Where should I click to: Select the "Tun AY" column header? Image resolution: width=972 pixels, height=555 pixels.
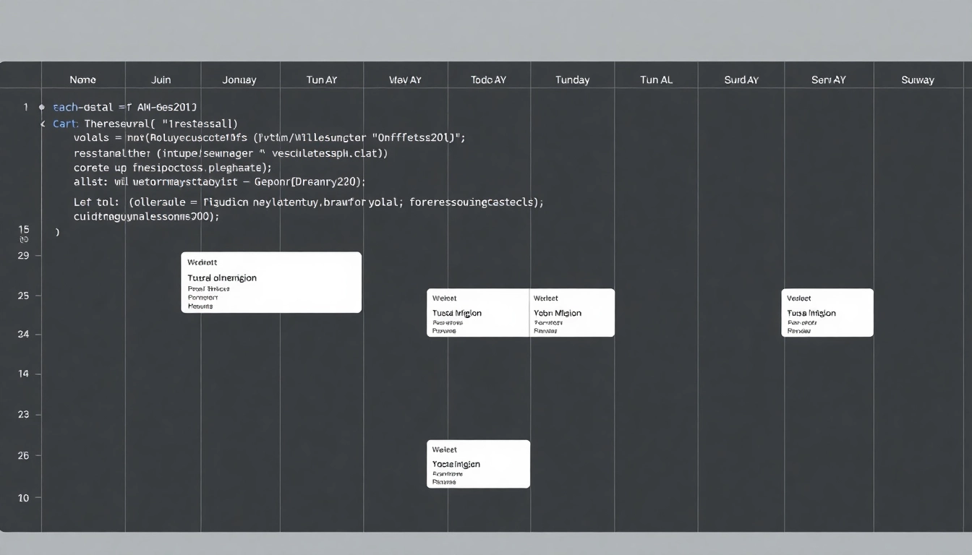click(x=322, y=80)
